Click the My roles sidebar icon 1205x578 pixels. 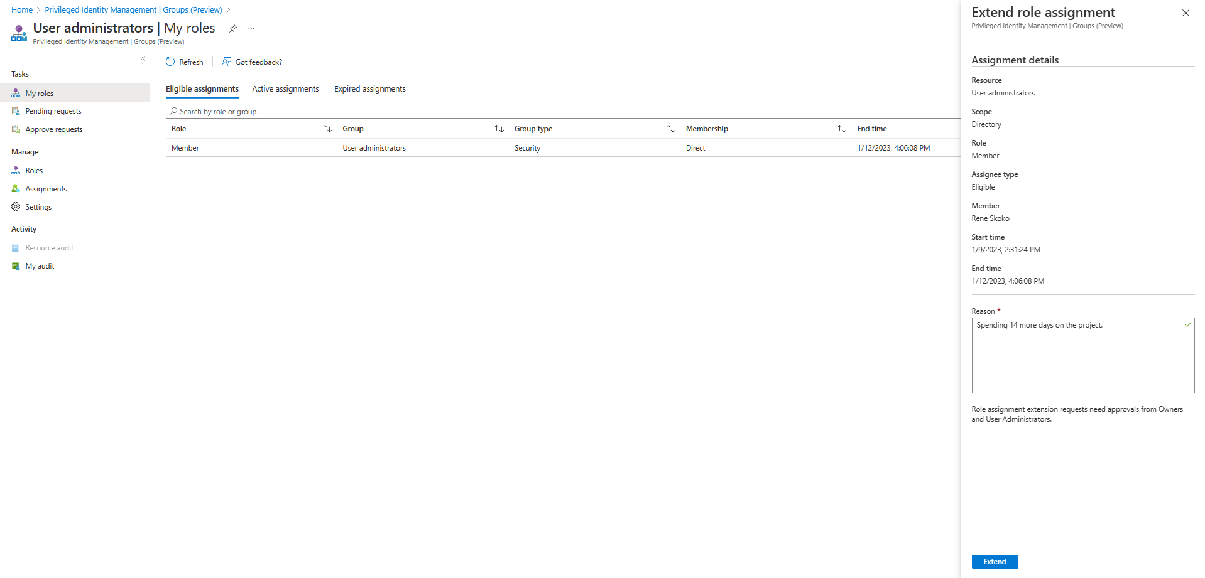coord(16,94)
